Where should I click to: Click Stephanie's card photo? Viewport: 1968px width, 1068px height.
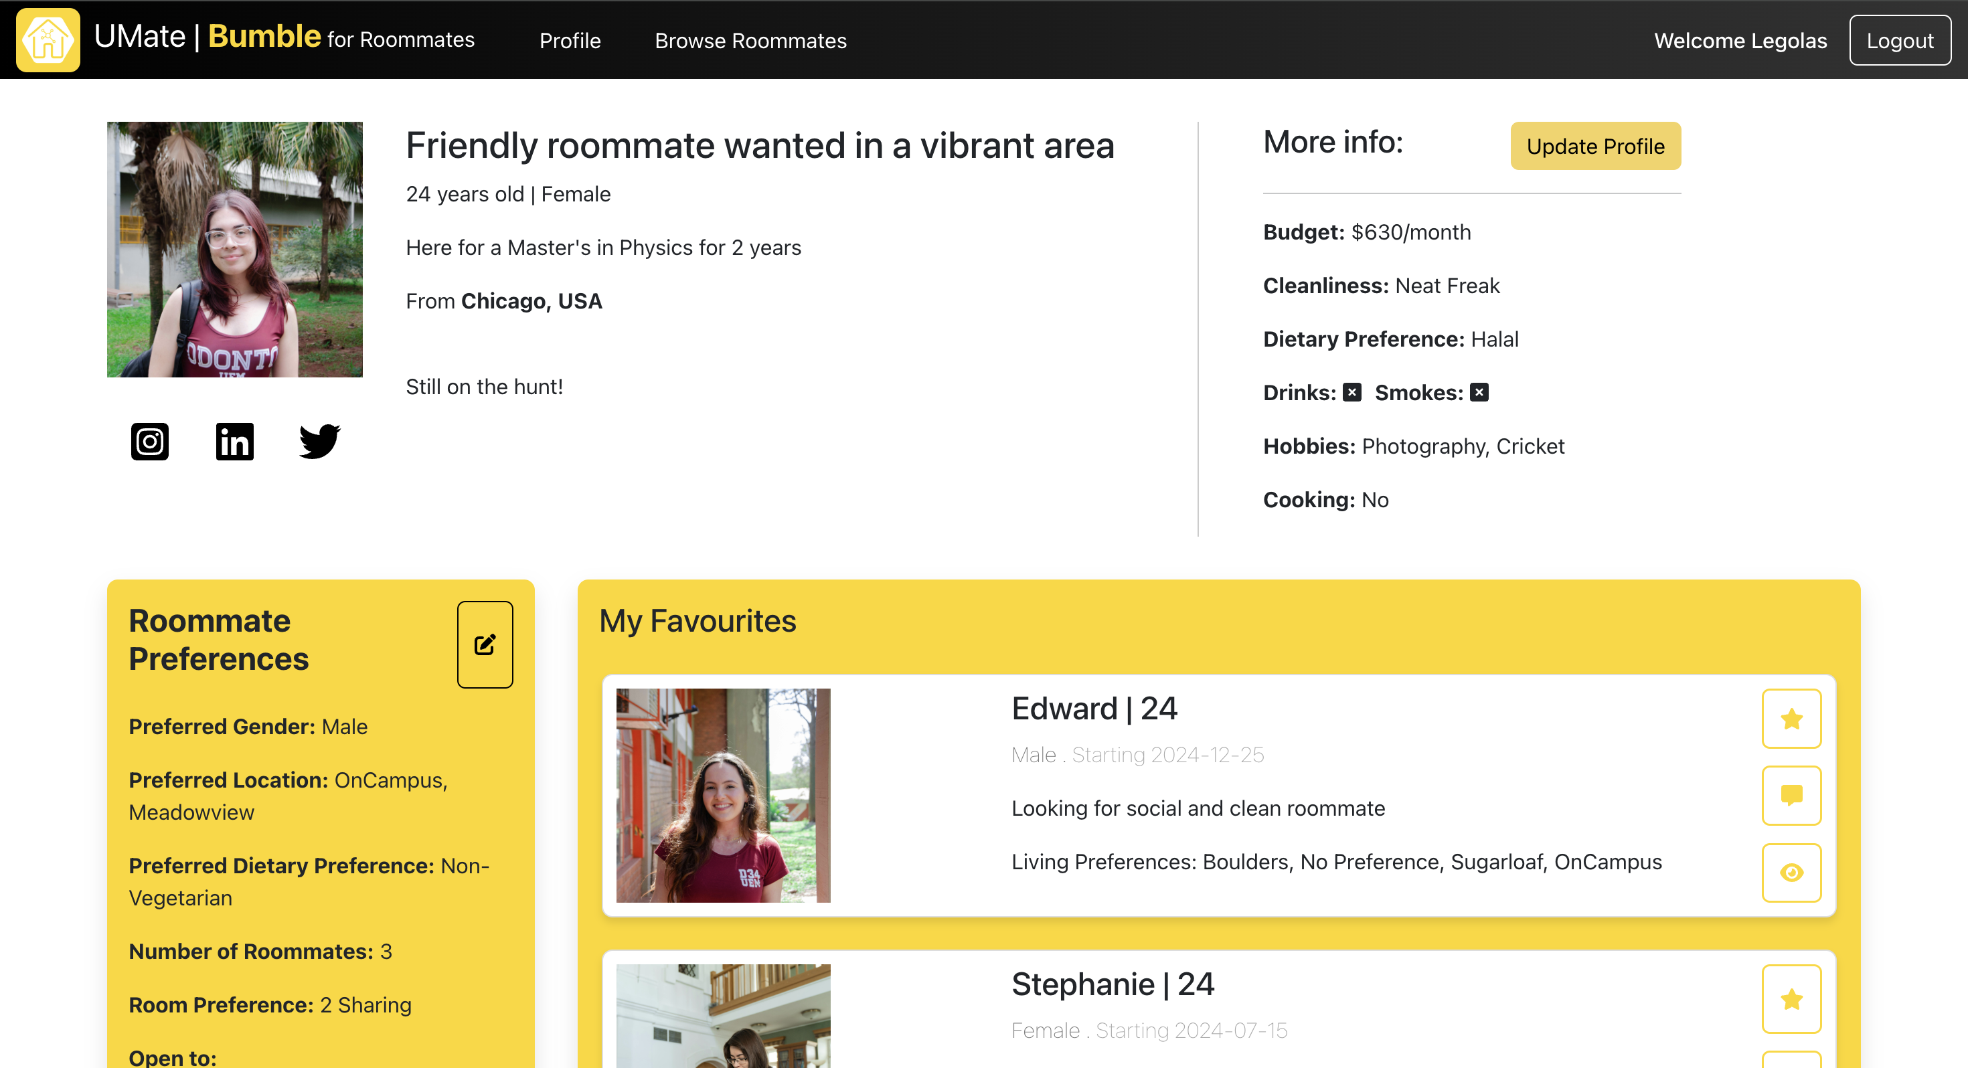[x=723, y=1016]
